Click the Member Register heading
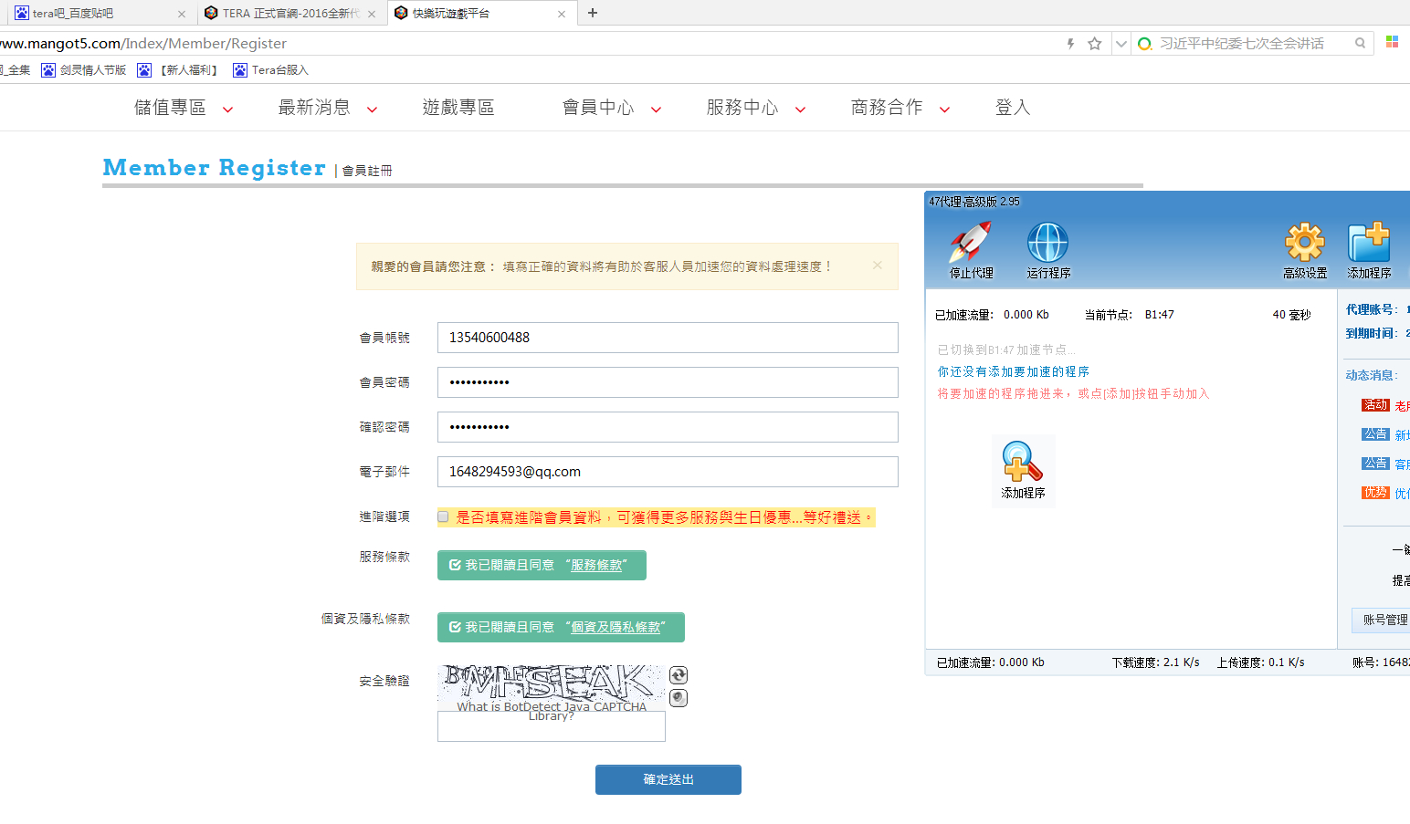 pos(215,168)
